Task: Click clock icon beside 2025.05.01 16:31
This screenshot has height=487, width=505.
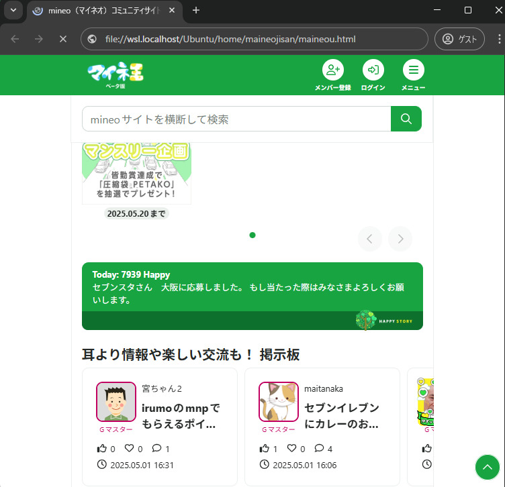Action: [x=102, y=464]
